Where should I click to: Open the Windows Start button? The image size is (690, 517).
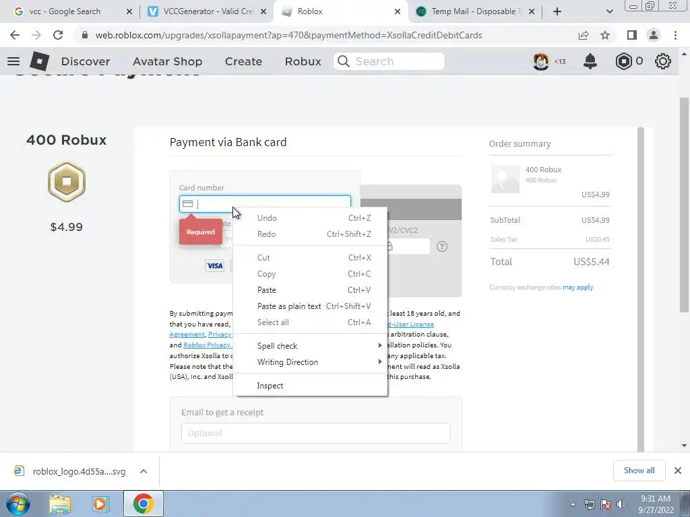coord(18,504)
